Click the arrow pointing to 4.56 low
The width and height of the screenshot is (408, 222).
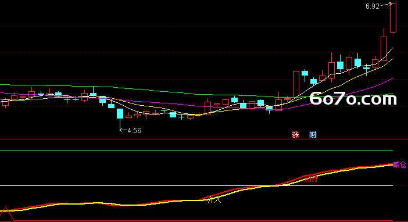click(x=123, y=130)
